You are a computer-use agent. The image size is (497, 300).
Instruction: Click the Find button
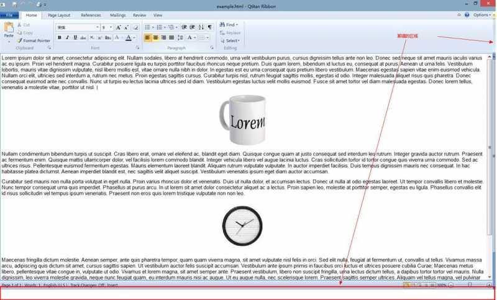point(228,25)
